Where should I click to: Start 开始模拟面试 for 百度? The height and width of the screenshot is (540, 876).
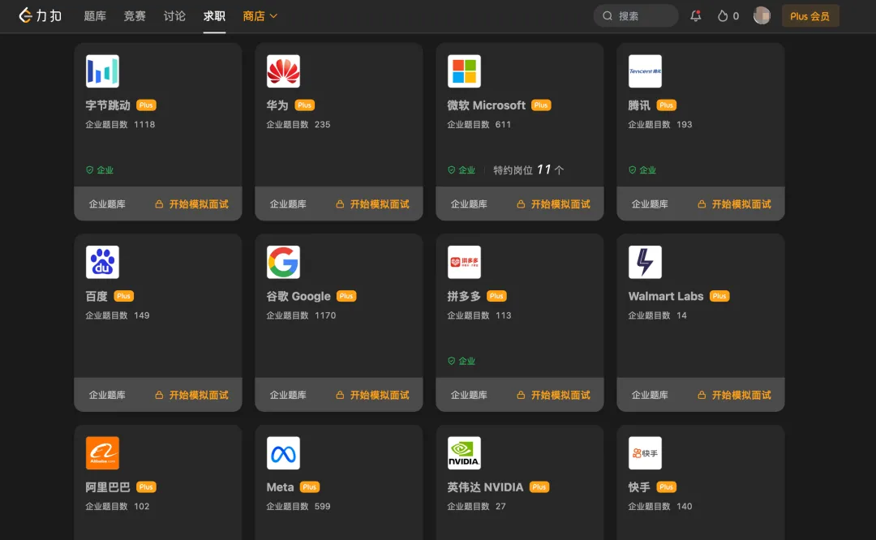[191, 395]
